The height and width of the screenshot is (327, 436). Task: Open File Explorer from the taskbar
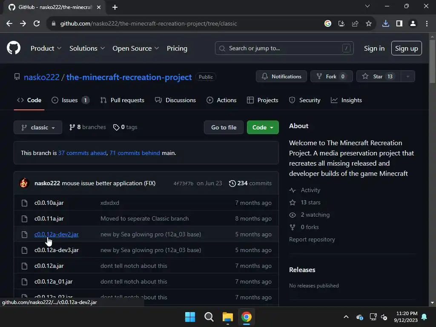[227, 317]
